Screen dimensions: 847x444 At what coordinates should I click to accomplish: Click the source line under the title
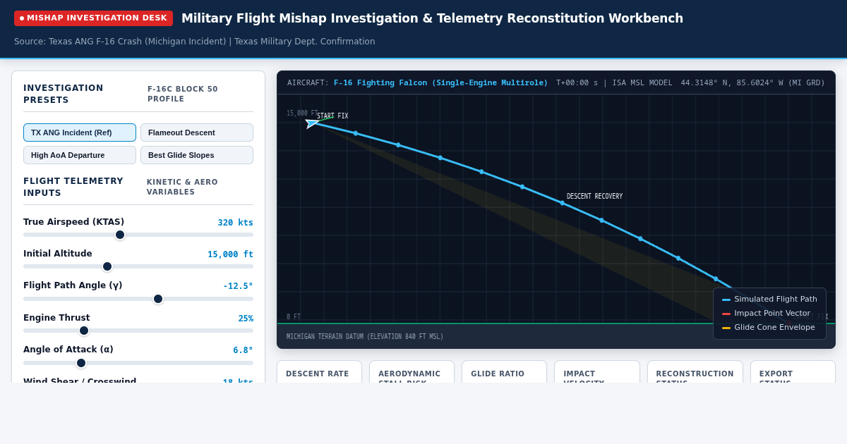(x=195, y=42)
